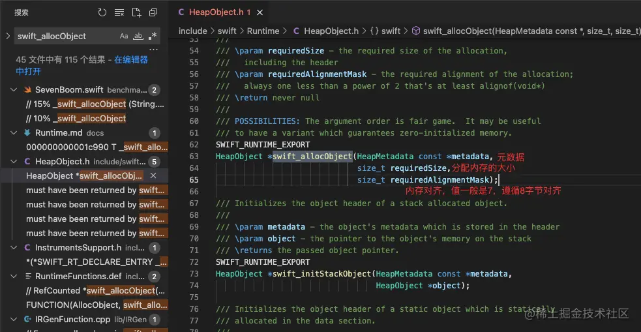Collapse InstrumentsSupport.h results group

[14, 247]
